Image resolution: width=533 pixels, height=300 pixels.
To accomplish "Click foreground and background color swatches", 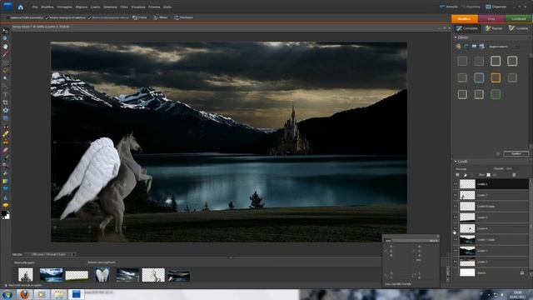I will tap(6, 215).
